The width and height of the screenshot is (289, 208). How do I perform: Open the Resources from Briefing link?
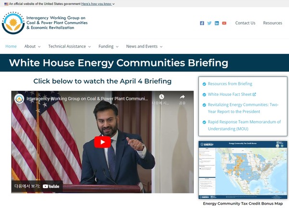tap(230, 84)
